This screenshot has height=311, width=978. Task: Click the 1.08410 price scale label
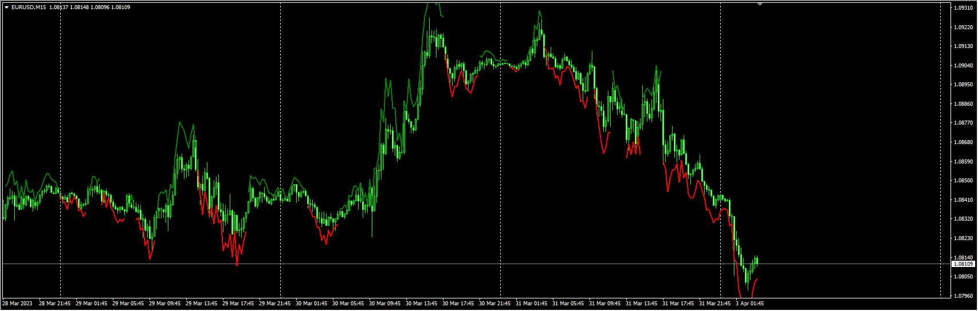[964, 200]
